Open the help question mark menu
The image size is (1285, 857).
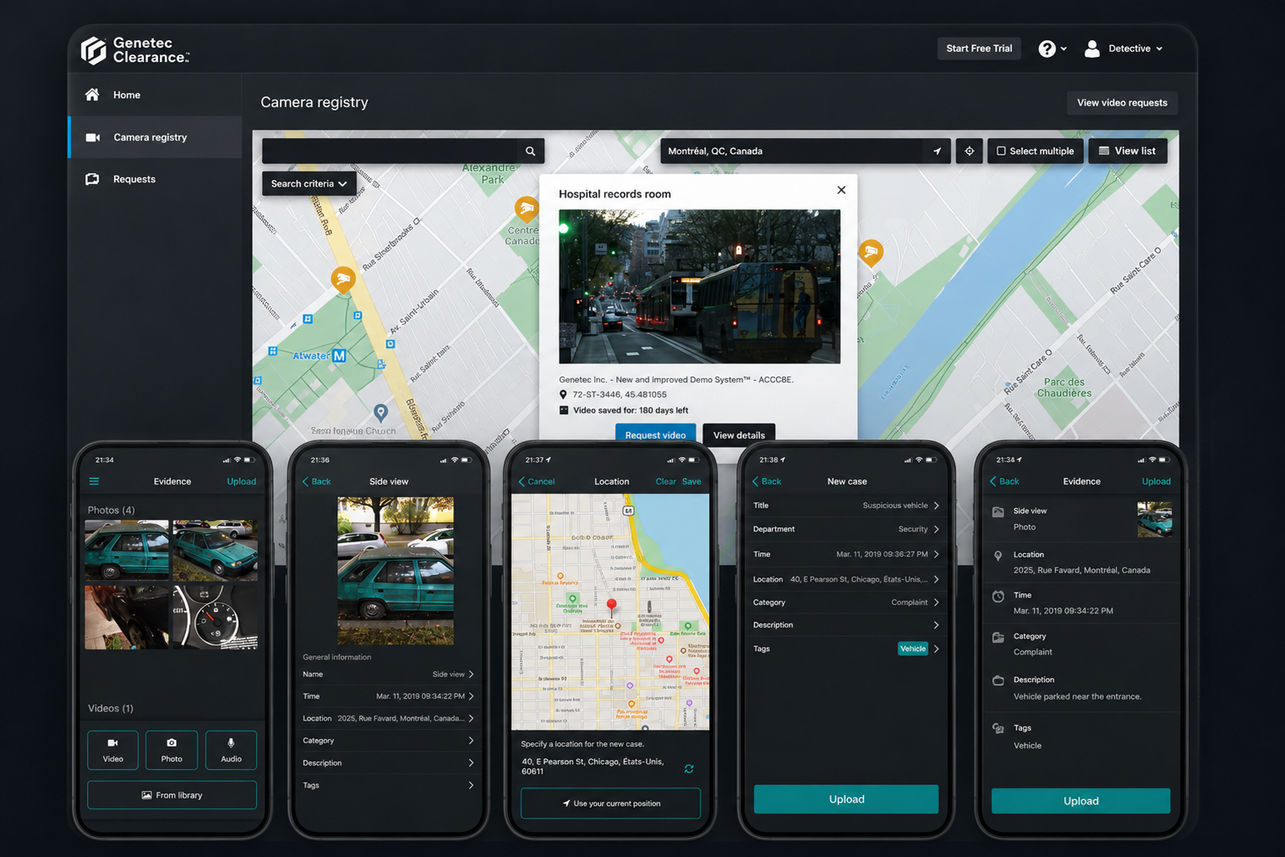tap(1052, 49)
